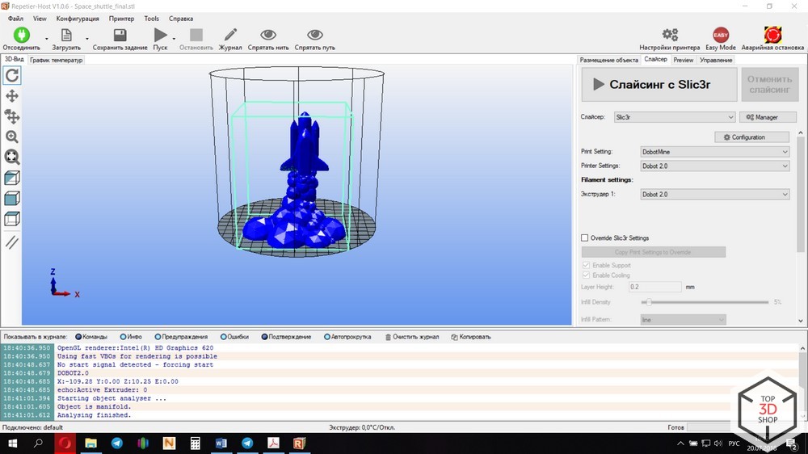Image resolution: width=808 pixels, height=454 pixels.
Task: Click the Configuration button
Action: point(751,137)
